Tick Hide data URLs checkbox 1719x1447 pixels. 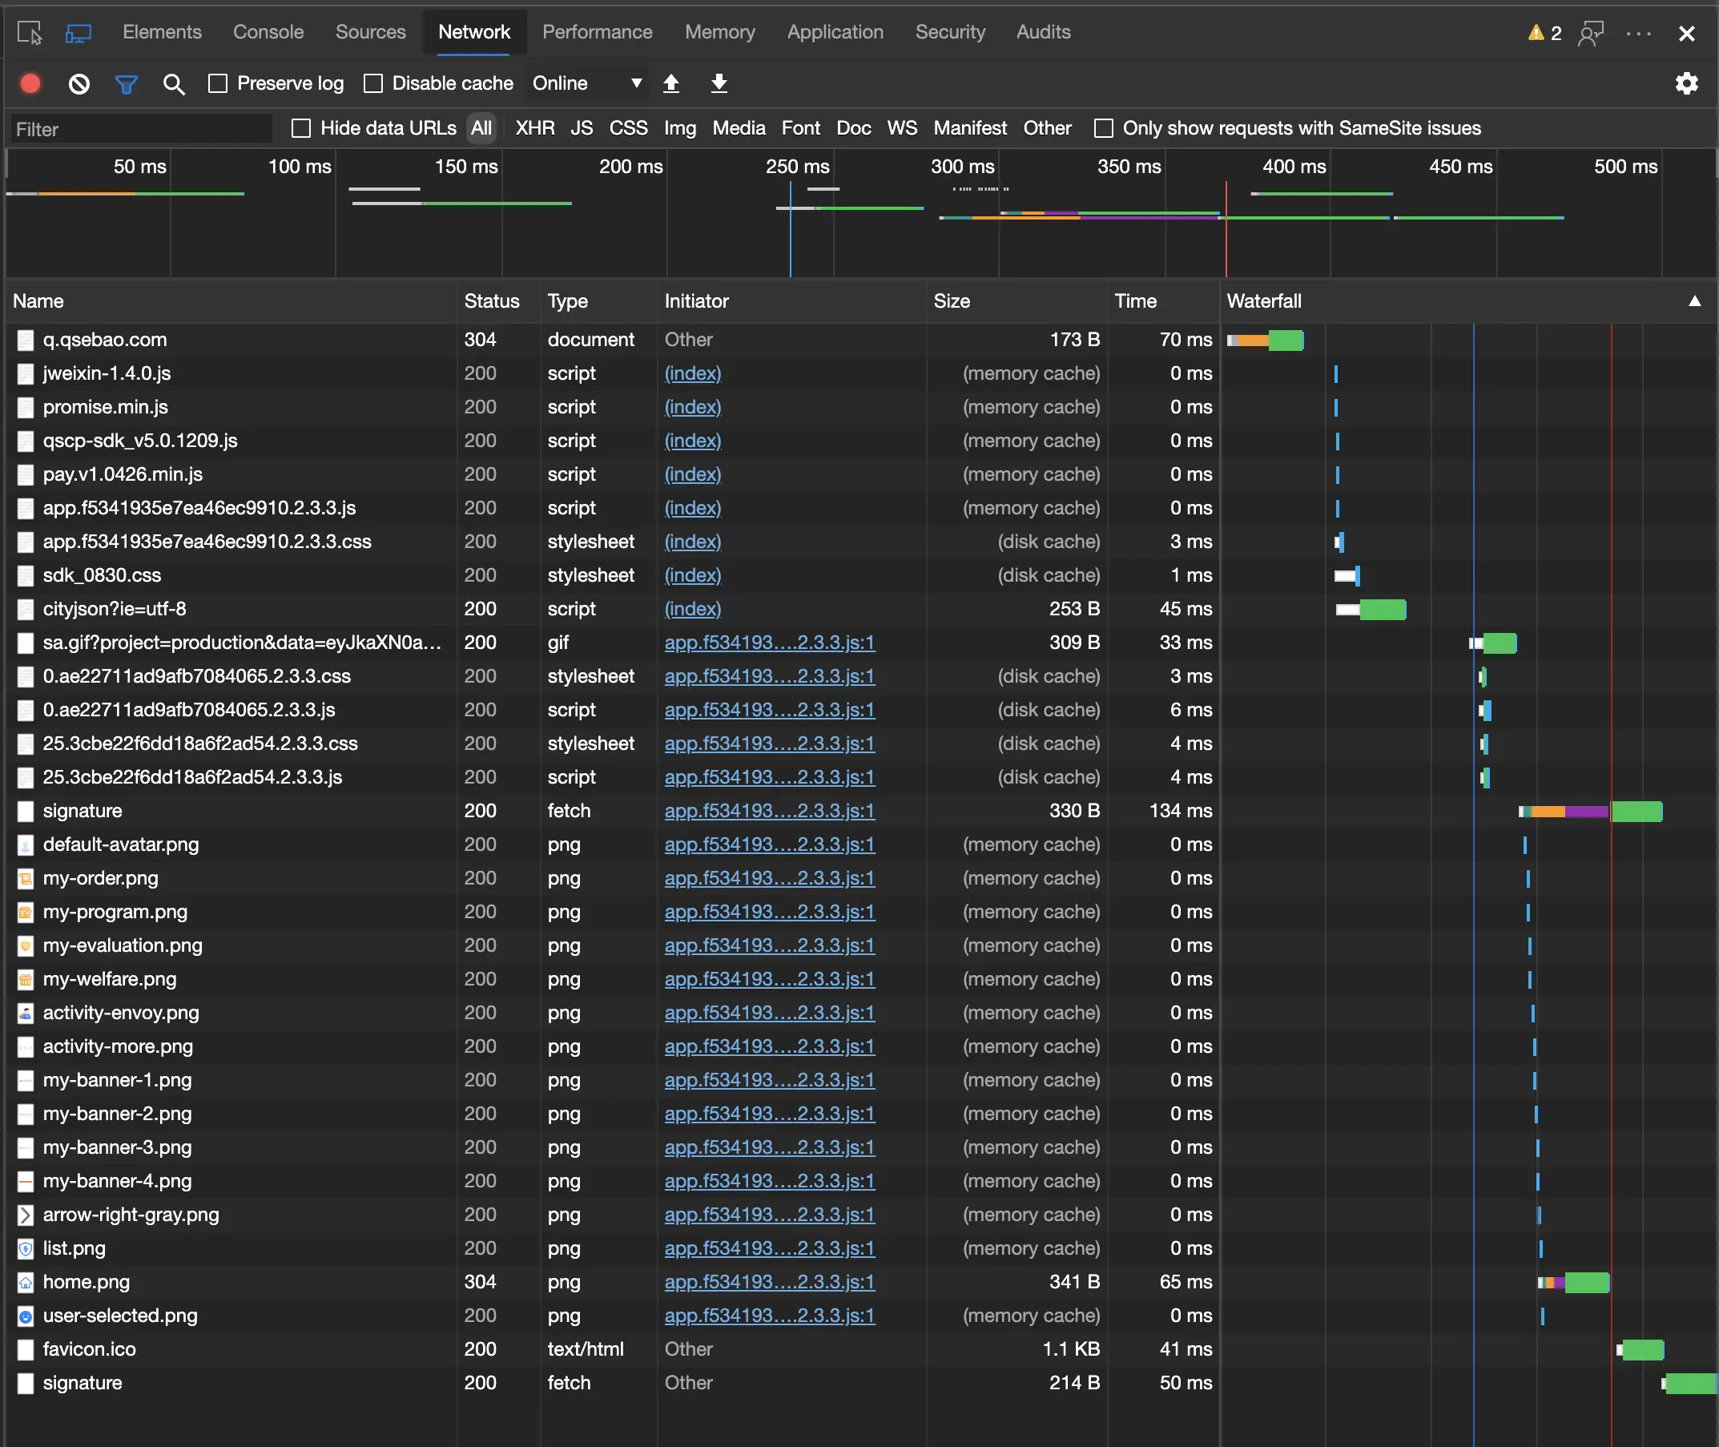[x=301, y=128]
